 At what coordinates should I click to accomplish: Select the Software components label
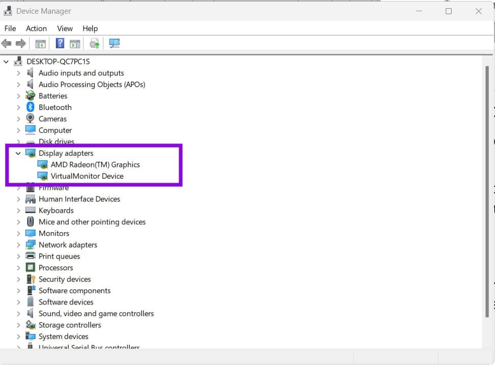[74, 290]
